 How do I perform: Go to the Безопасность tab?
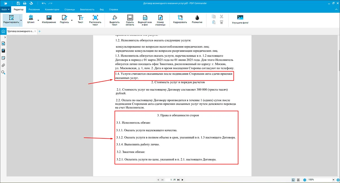click(x=88, y=9)
